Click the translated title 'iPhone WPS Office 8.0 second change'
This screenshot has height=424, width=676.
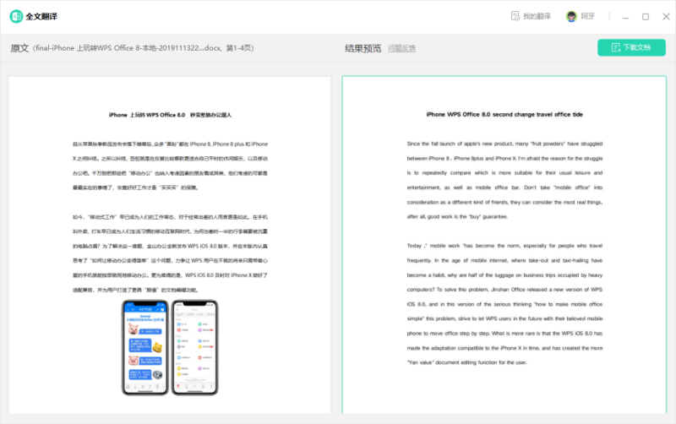coord(504,115)
